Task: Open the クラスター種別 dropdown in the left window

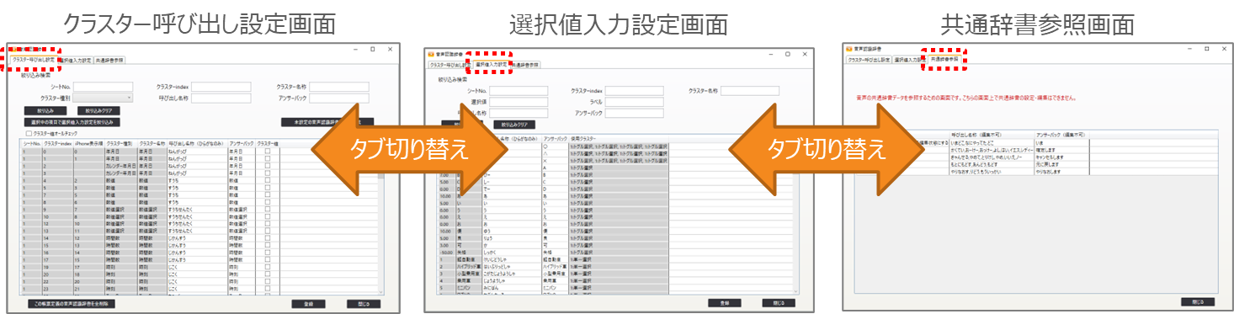Action: [x=103, y=98]
